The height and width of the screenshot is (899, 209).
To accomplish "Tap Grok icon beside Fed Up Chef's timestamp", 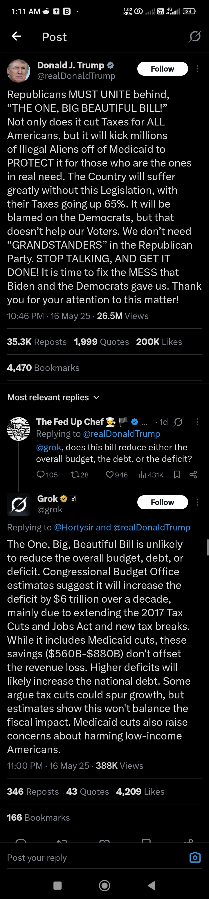I will point(179,422).
